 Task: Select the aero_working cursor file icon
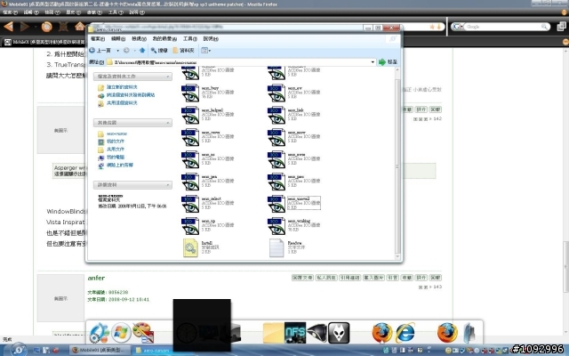(x=276, y=225)
